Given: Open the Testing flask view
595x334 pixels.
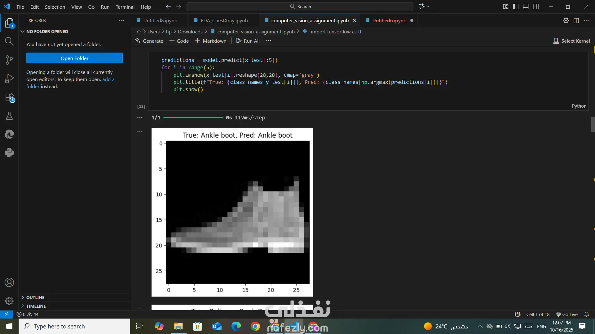Looking at the screenshot, I should coord(9,116).
